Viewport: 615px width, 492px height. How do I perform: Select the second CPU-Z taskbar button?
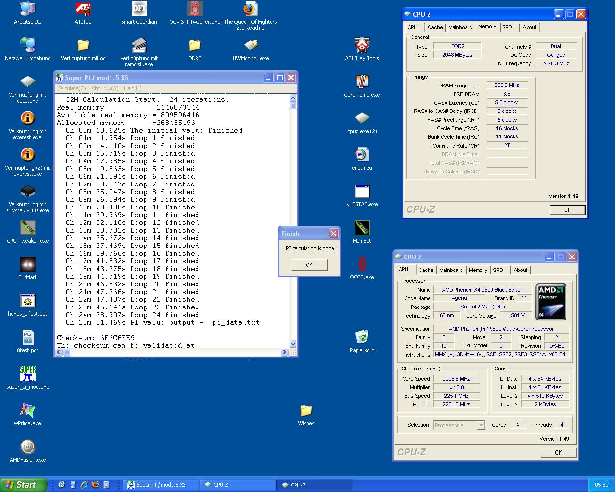click(315, 485)
